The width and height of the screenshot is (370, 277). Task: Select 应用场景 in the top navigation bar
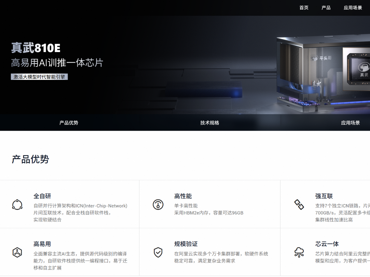[x=353, y=8]
